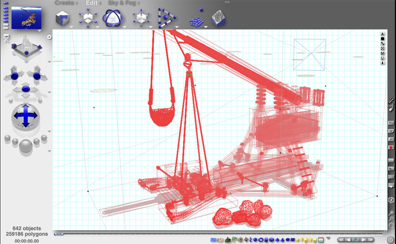Select cubes using the blue cube icon
396x244 pixels.
[x=272, y=240]
